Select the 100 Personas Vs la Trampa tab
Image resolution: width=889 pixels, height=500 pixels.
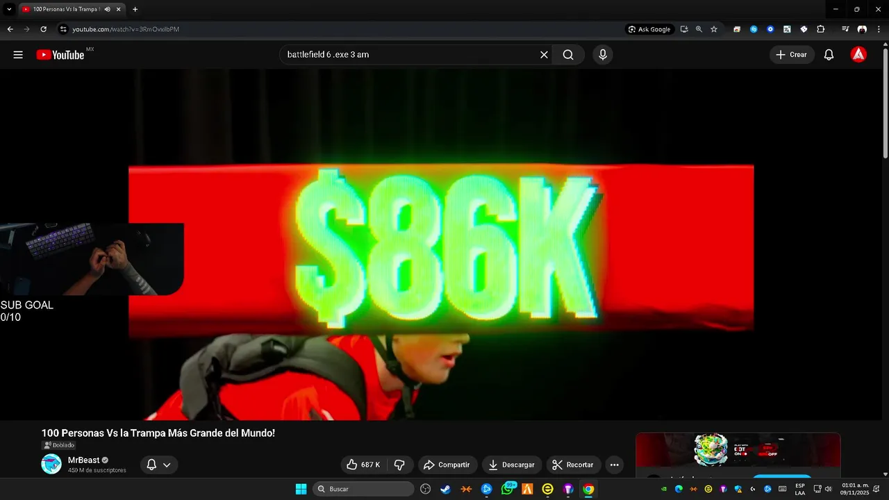tap(72, 9)
